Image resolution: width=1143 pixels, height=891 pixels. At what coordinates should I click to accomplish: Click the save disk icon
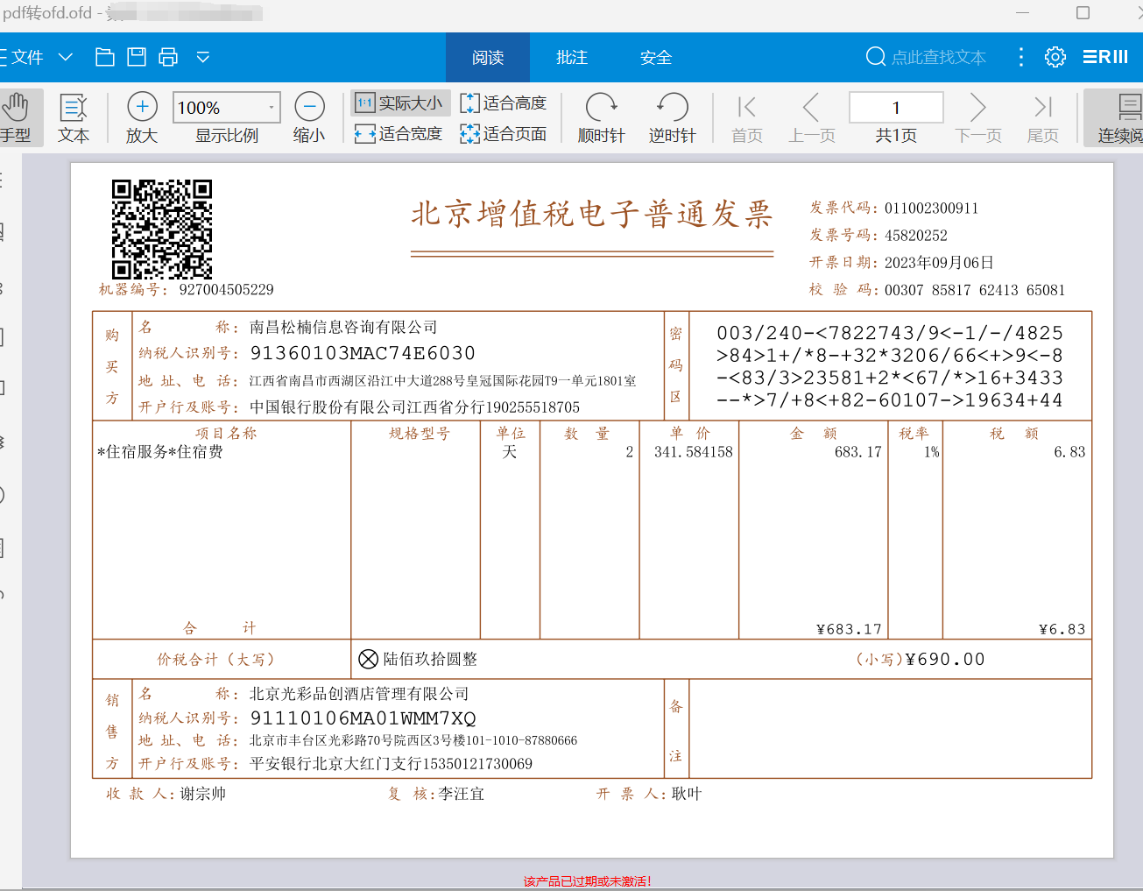pyautogui.click(x=137, y=57)
